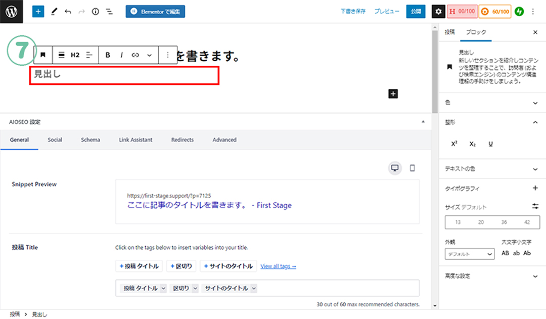Expand the 色 color panel
This screenshot has height=319, width=546.
(x=535, y=103)
